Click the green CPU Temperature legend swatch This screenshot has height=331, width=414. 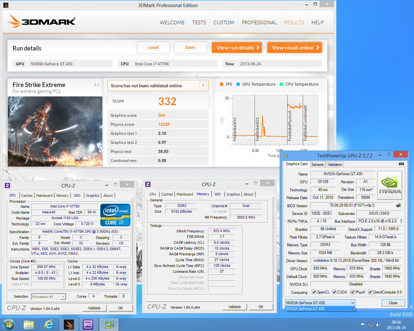point(281,84)
